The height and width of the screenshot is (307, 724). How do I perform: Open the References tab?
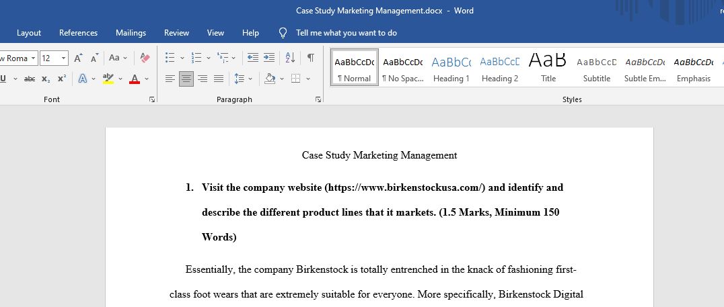78,33
